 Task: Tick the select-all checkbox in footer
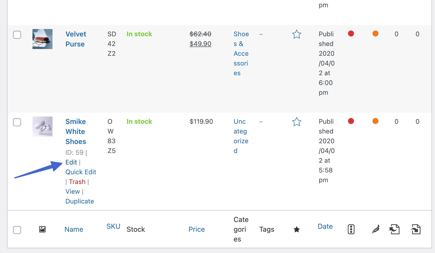[17, 230]
